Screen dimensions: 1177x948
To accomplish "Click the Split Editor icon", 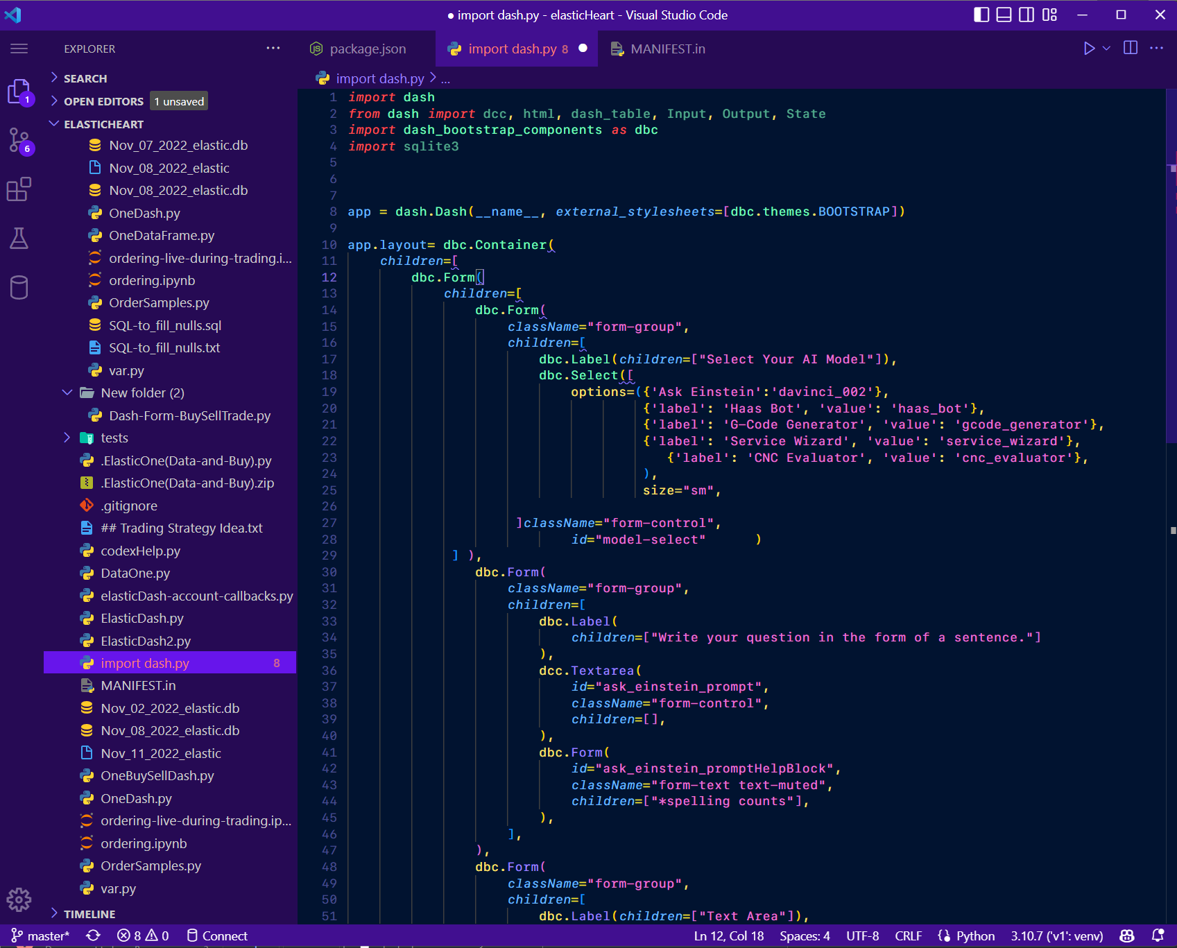I will click(x=1131, y=48).
